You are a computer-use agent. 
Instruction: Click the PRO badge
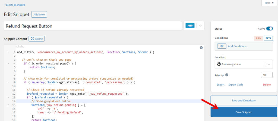pyautogui.click(x=258, y=38)
